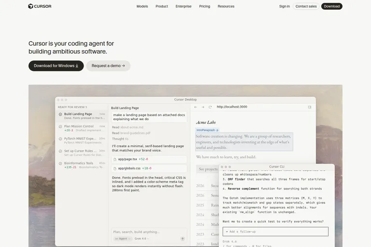Click check icon beside Set up Cursor Rules

[60, 151]
